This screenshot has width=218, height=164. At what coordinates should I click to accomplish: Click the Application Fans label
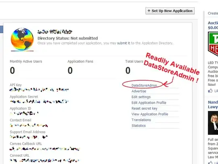80,62
